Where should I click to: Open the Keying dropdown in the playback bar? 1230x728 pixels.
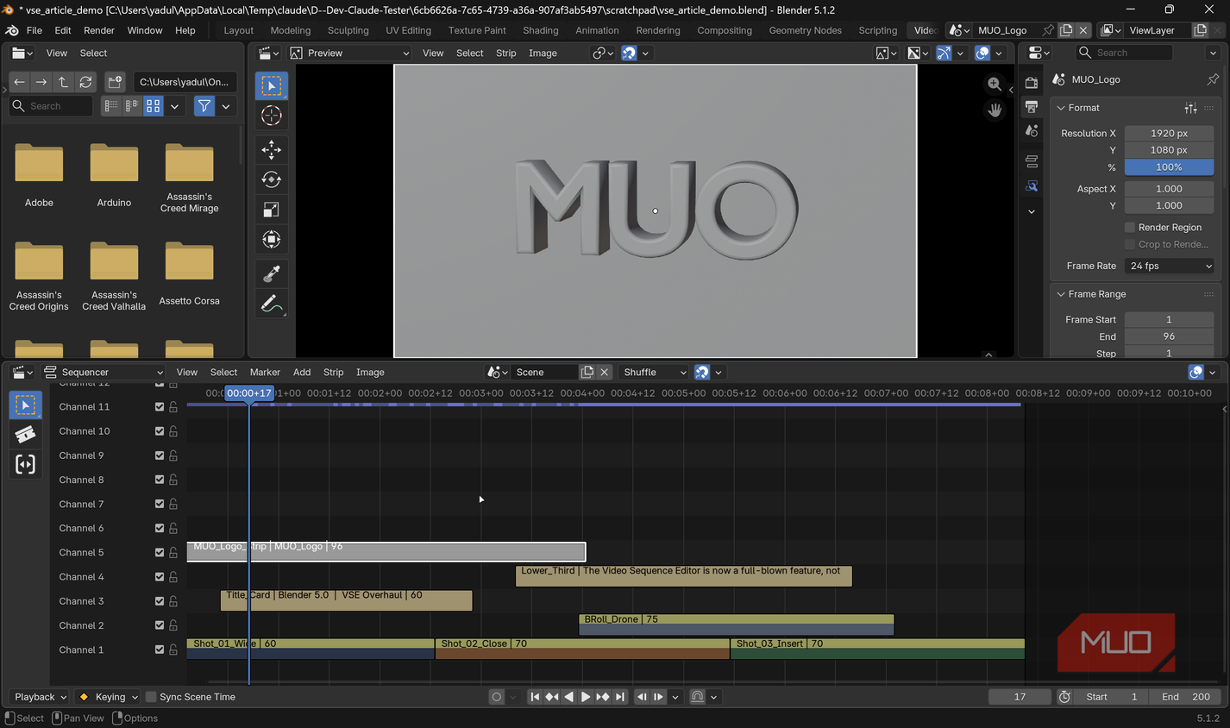110,697
